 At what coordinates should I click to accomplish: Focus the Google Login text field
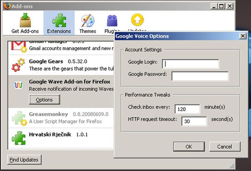coord(190,64)
